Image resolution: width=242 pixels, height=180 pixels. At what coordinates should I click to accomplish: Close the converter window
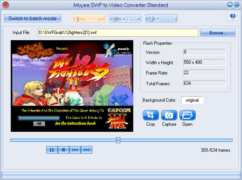(x=237, y=5)
